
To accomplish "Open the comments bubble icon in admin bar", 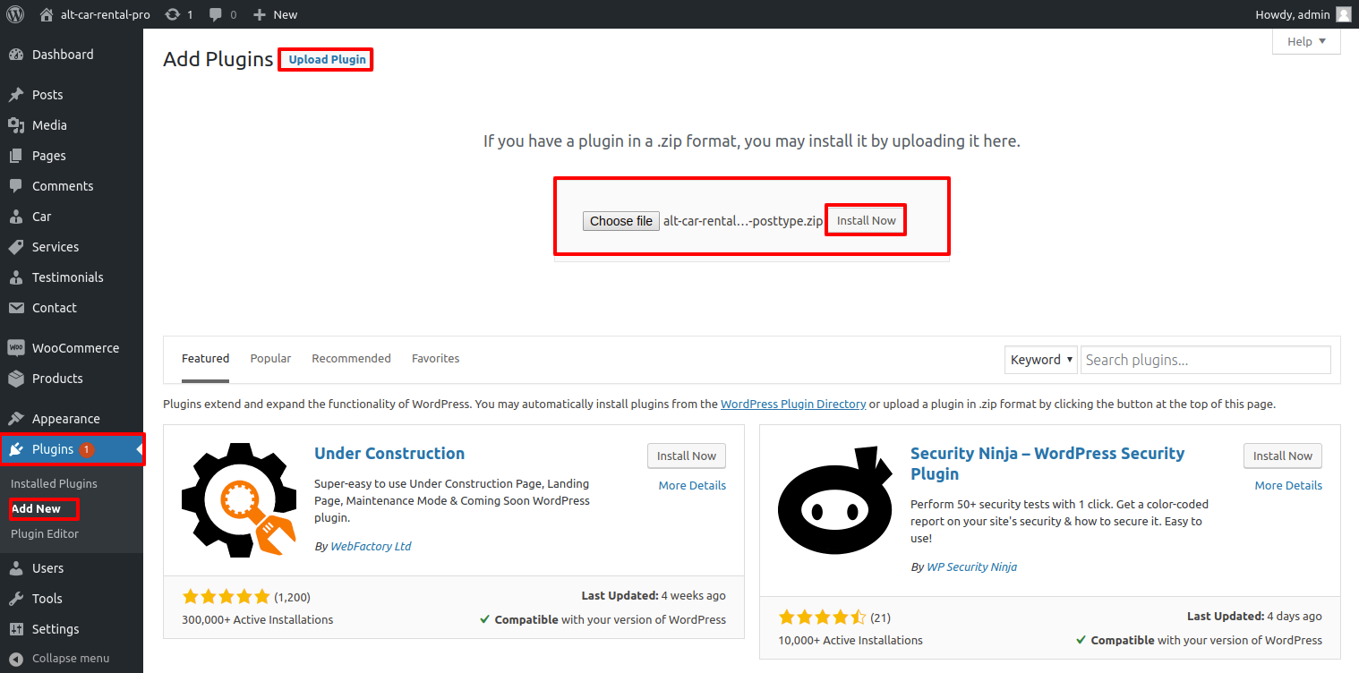I will point(216,14).
